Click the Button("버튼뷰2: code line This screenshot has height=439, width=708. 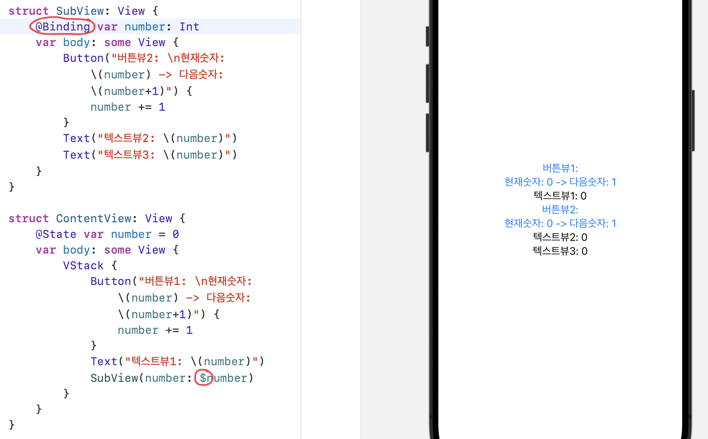pyautogui.click(x=144, y=58)
